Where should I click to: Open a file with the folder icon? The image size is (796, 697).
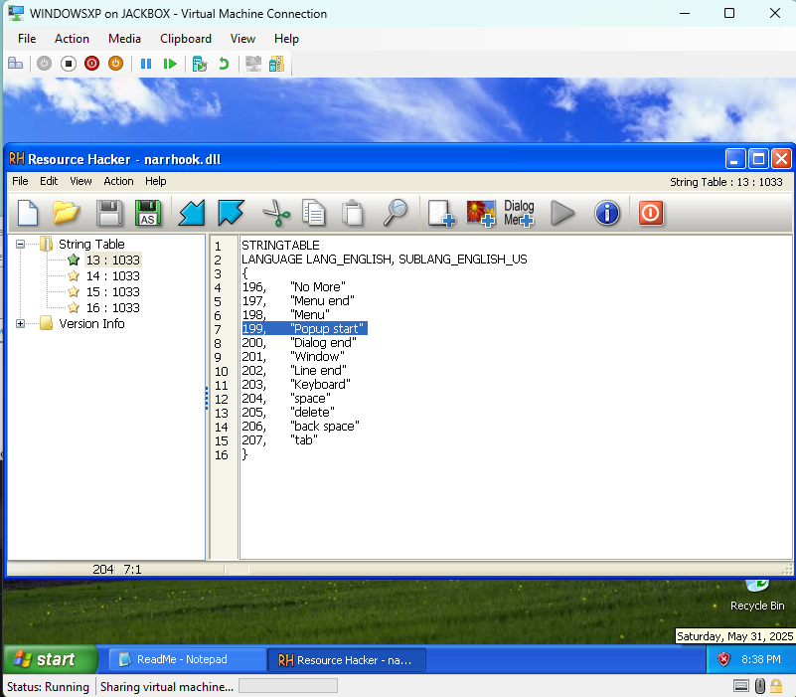[67, 213]
